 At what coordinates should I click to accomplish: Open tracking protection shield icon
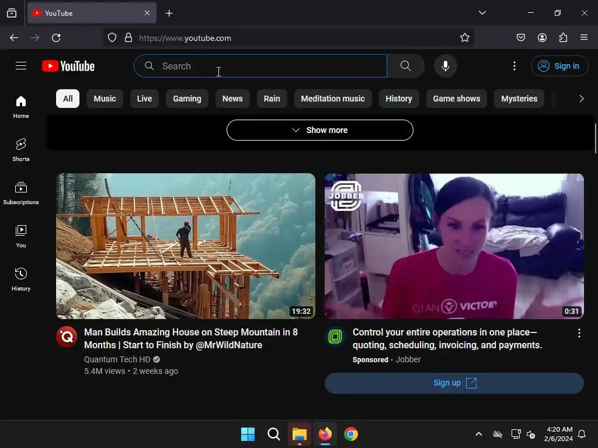[x=112, y=38]
